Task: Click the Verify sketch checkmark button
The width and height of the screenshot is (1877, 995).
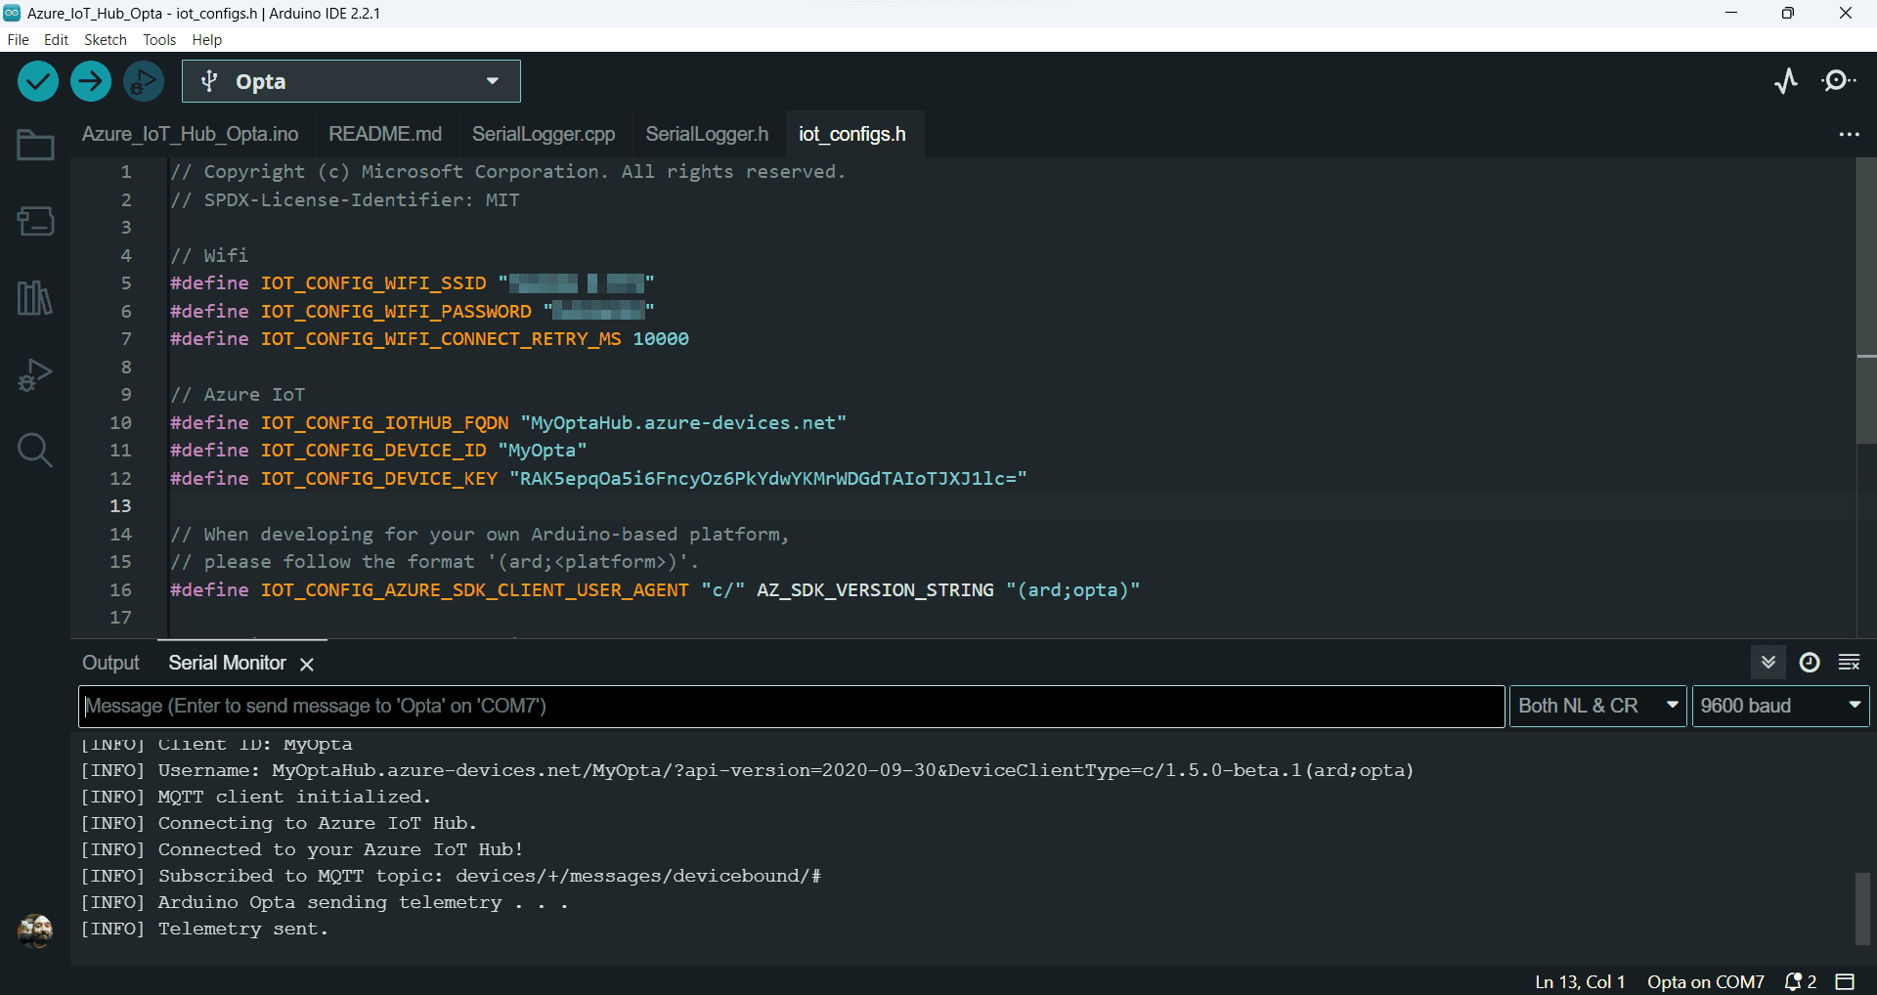Action: coord(38,81)
